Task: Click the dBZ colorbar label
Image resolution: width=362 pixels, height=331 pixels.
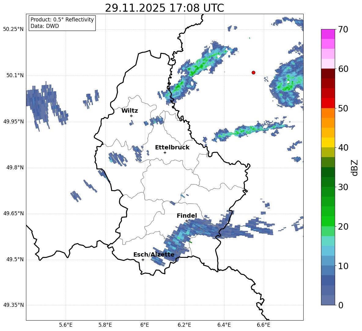Action: pos(355,167)
